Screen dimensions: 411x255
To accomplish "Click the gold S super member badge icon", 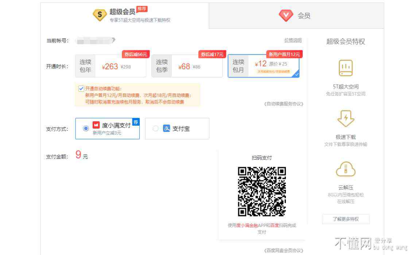I will click(100, 15).
